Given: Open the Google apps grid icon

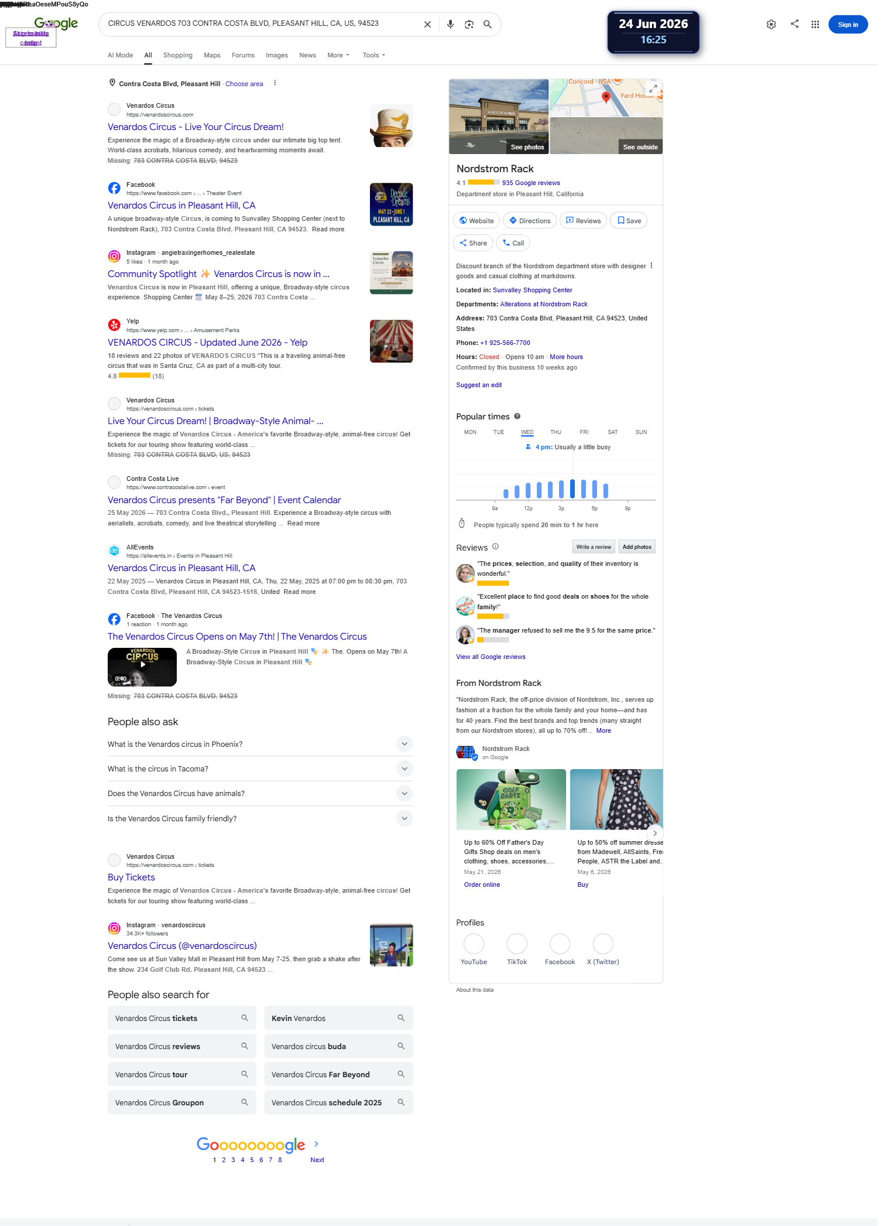Looking at the screenshot, I should click(x=815, y=25).
